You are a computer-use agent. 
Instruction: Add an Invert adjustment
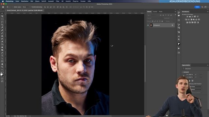[x=187, y=22]
